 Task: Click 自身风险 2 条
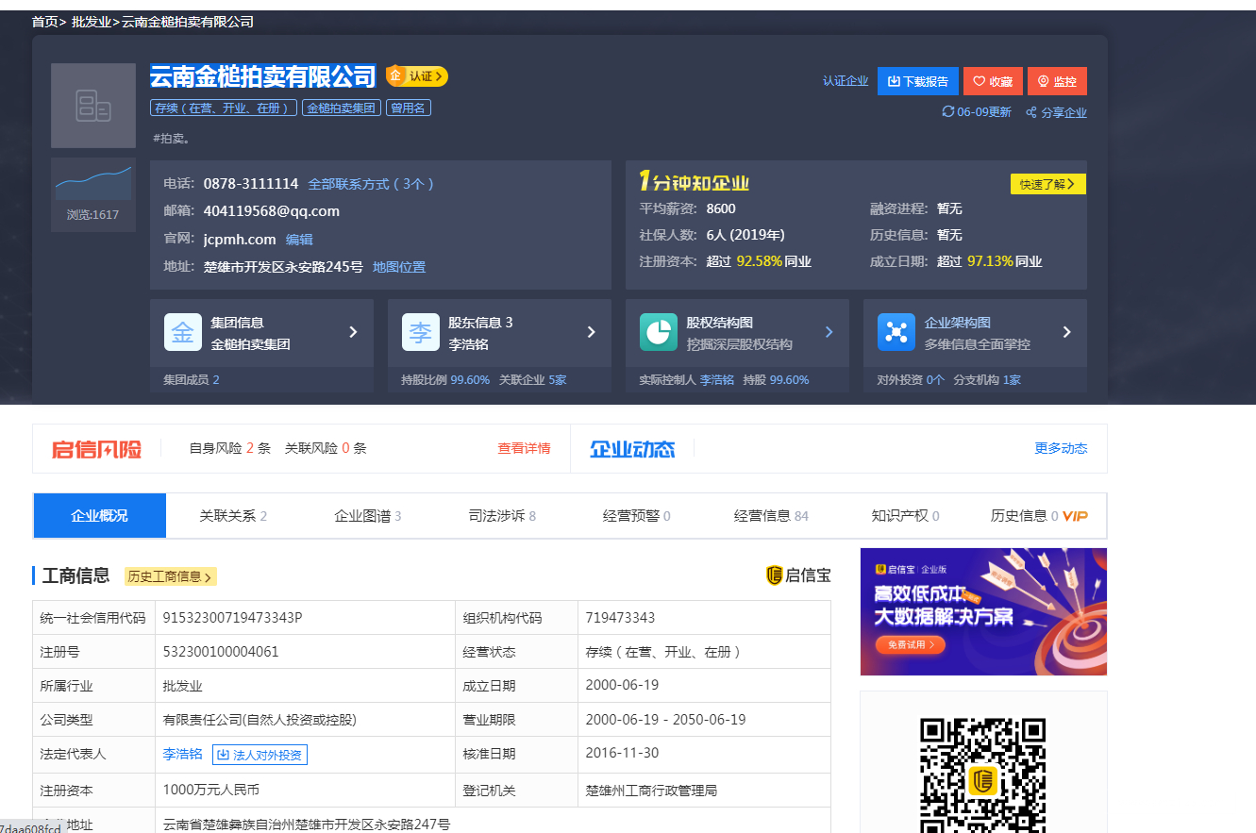(230, 448)
